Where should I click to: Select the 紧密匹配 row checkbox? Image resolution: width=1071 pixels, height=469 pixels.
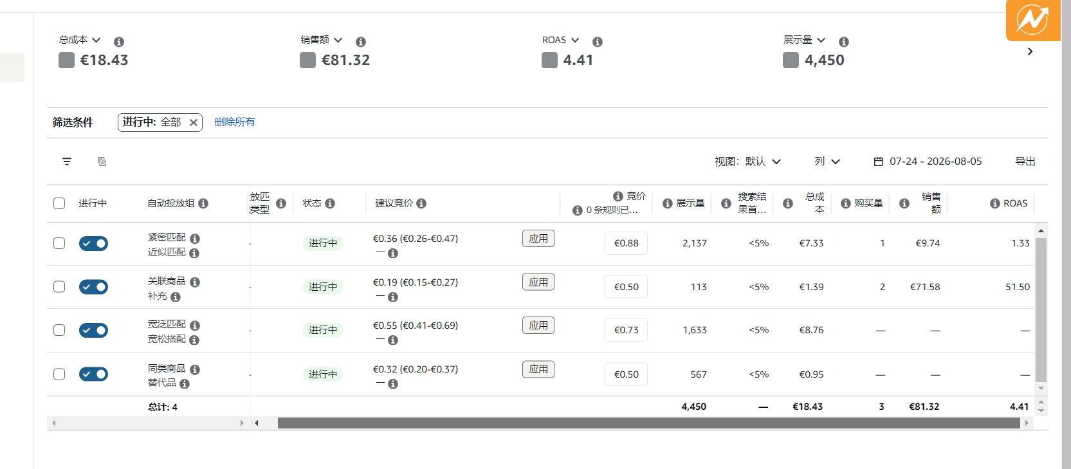pyautogui.click(x=59, y=243)
